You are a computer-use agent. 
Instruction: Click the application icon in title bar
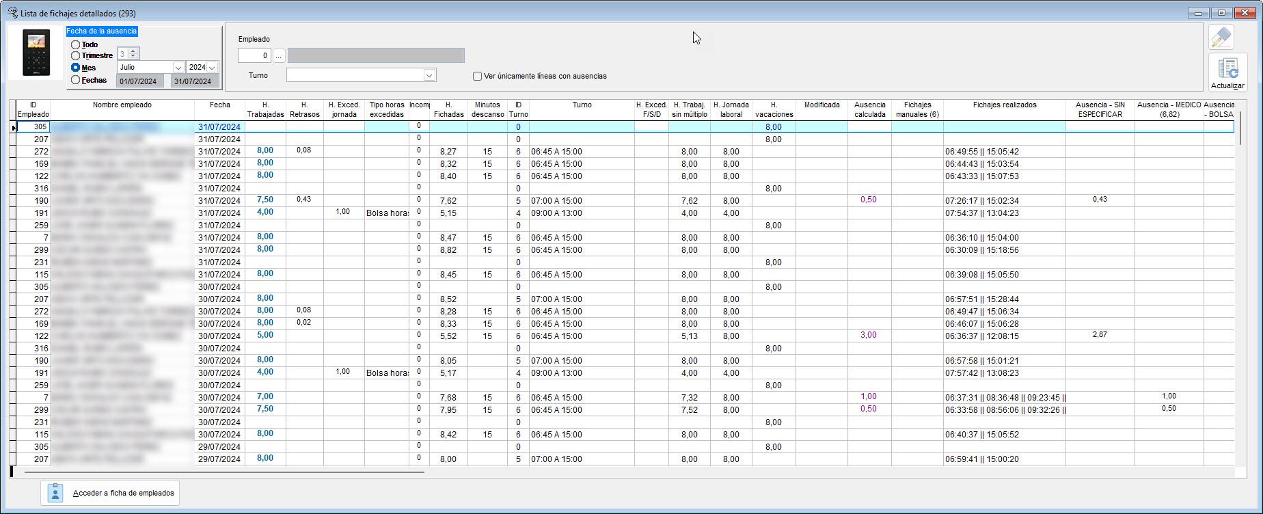[12, 13]
